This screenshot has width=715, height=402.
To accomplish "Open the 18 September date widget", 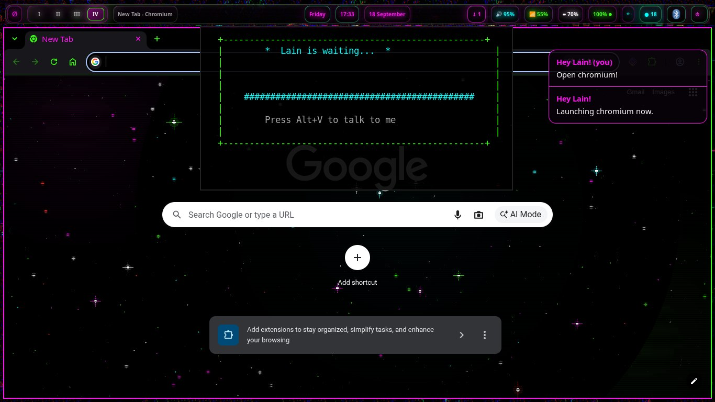I will [387, 14].
